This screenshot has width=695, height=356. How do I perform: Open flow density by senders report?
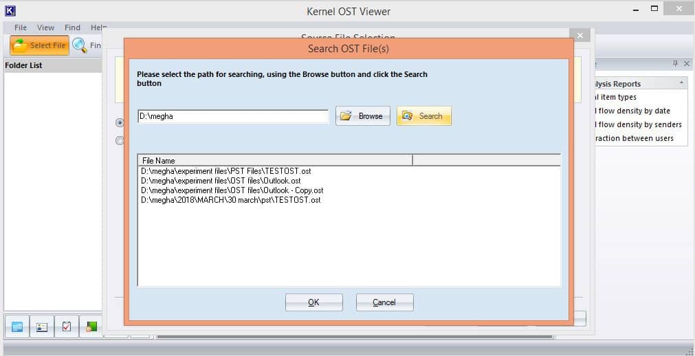coord(639,124)
